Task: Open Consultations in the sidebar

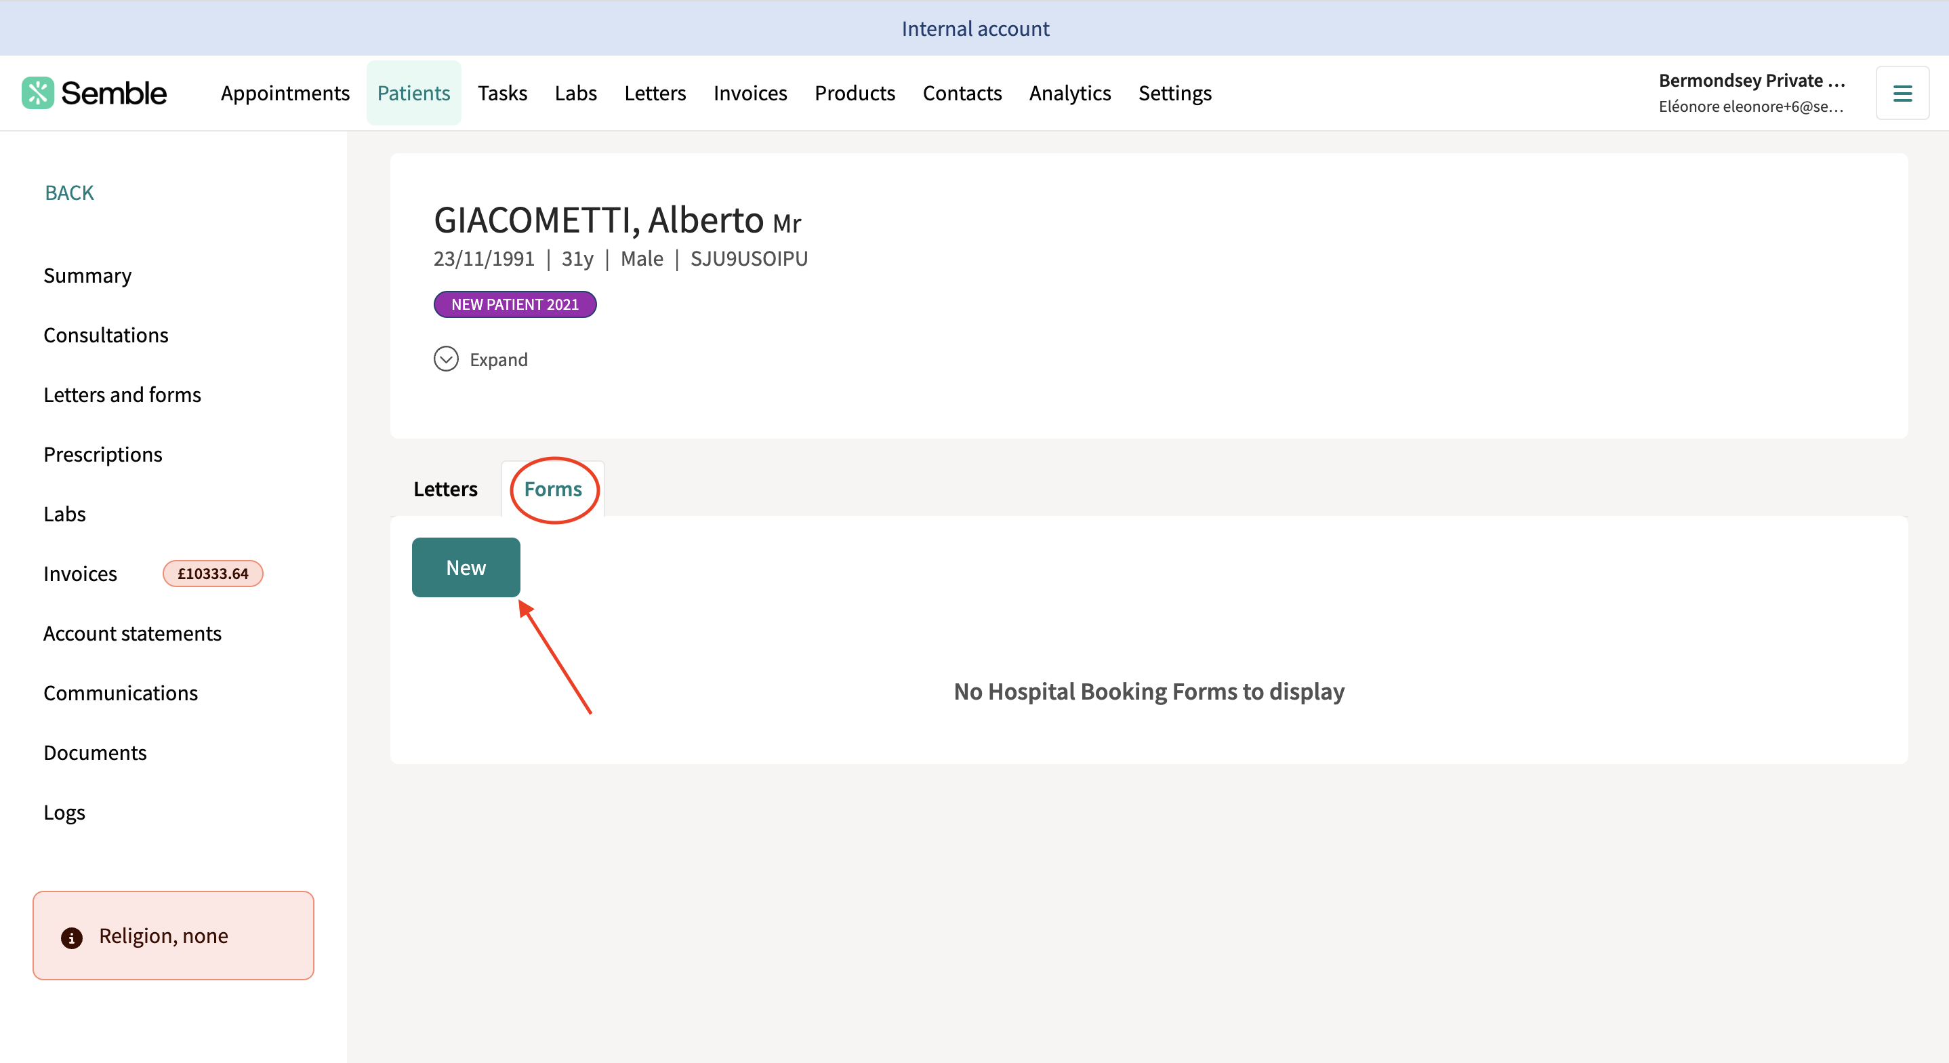Action: tap(106, 336)
